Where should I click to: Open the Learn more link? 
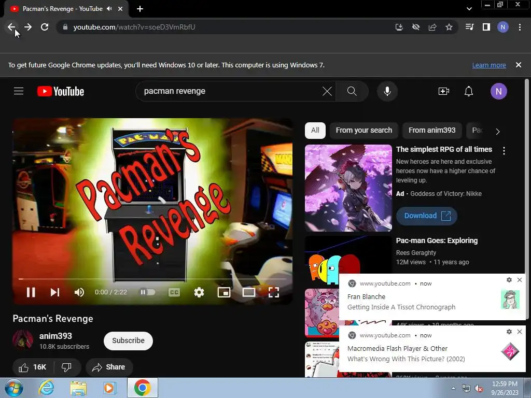pos(489,65)
